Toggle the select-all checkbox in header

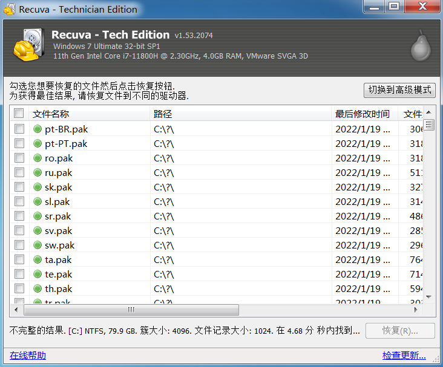coord(19,113)
